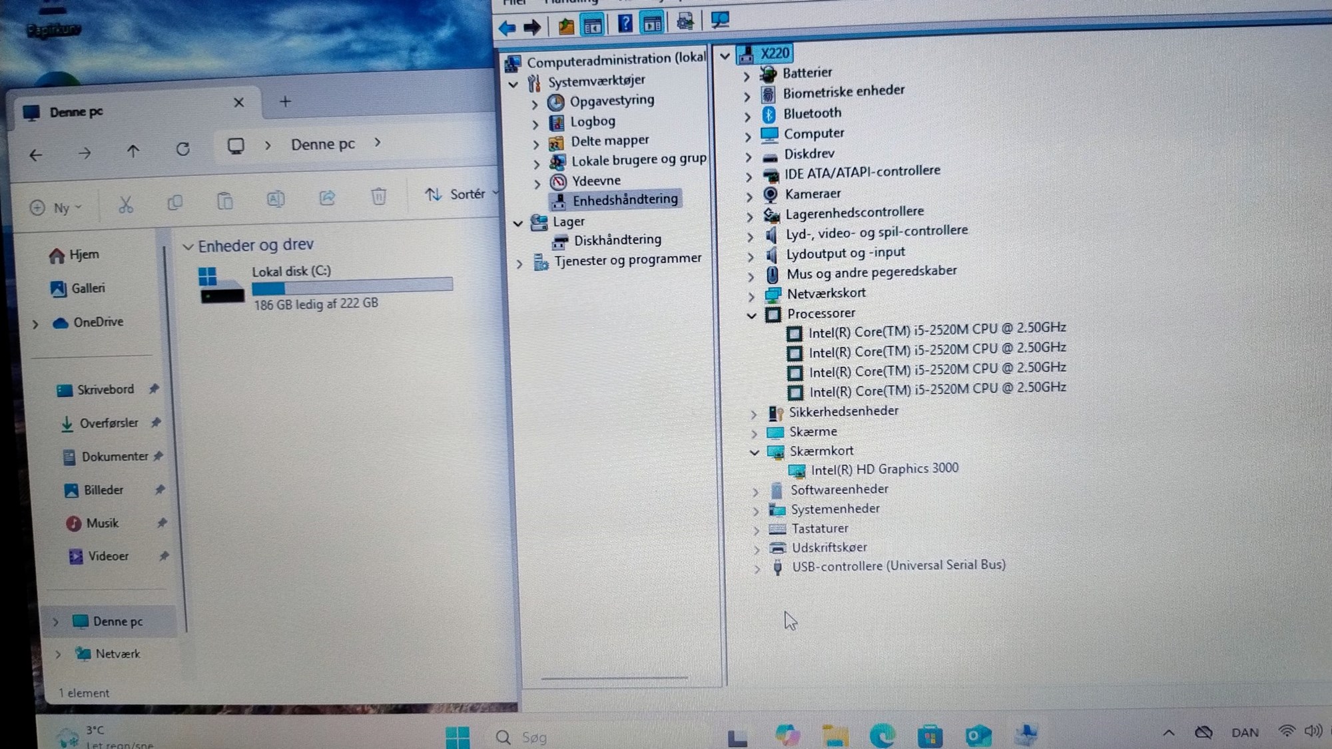
Task: Collapse the Processorer device category
Action: point(751,316)
